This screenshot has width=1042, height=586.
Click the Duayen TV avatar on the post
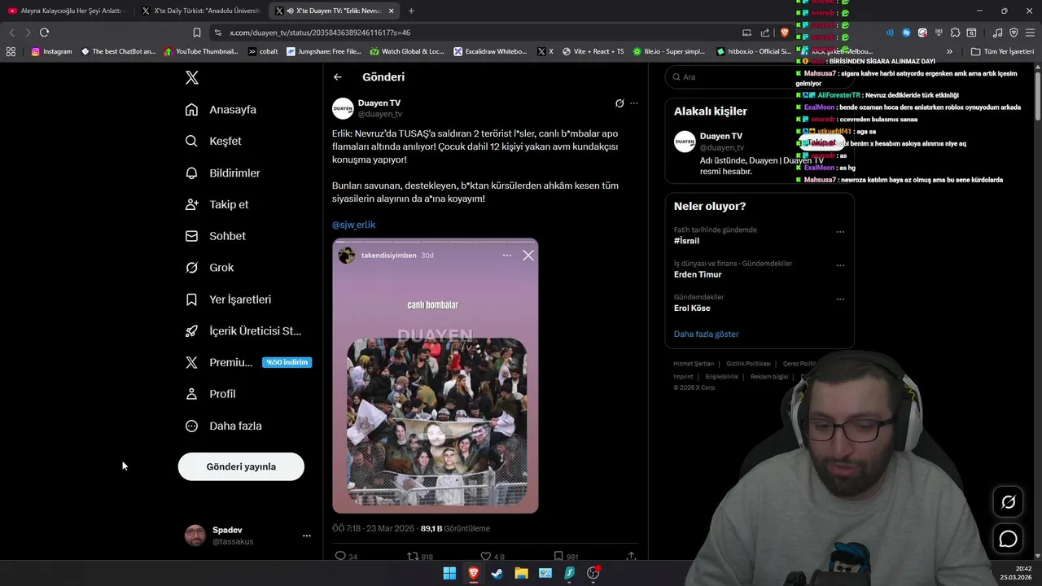pos(343,108)
